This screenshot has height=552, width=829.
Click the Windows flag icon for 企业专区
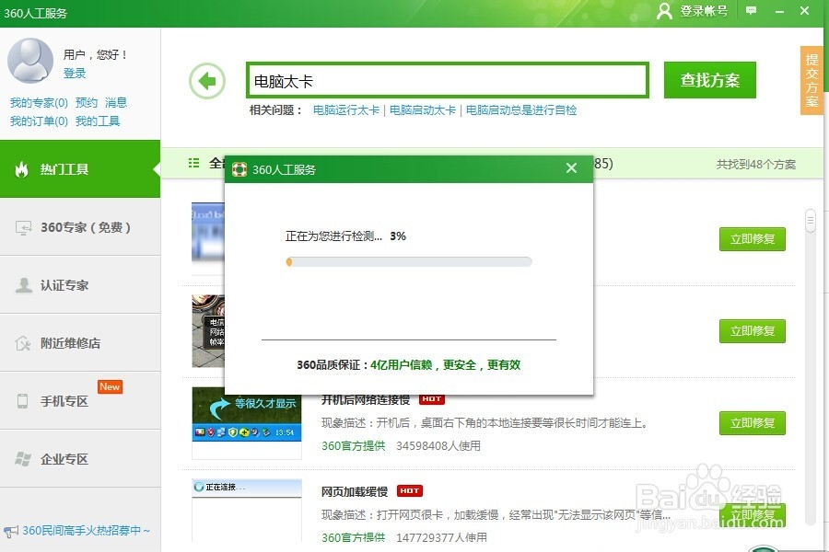pyautogui.click(x=23, y=459)
